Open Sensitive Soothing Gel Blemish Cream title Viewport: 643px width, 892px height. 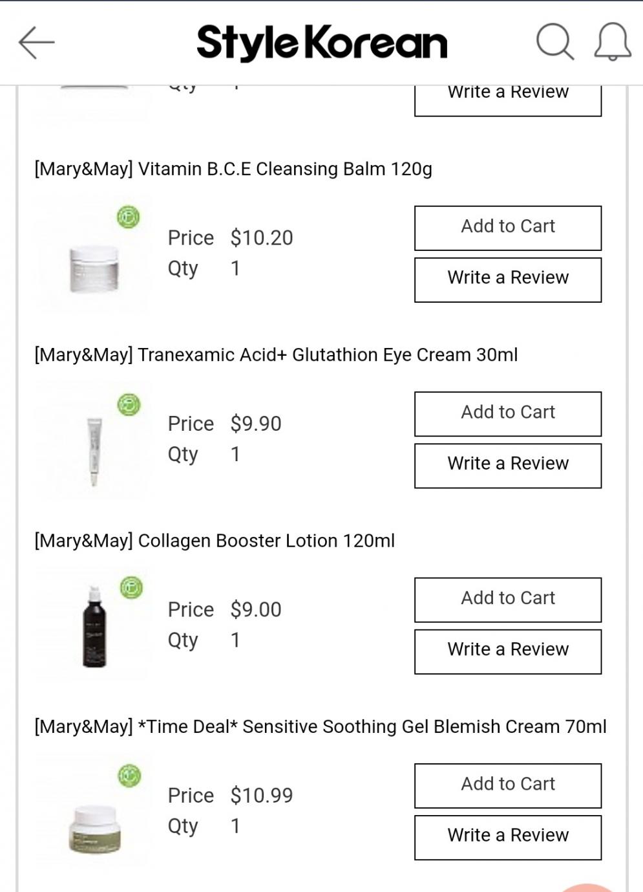(321, 727)
